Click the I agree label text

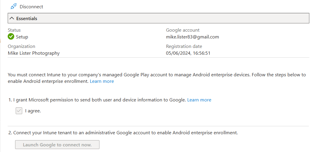33,111
